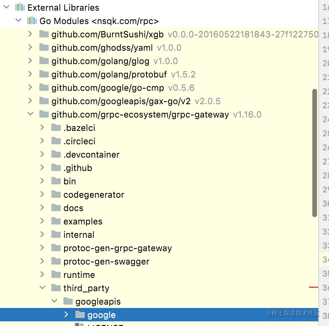Image resolution: width=329 pixels, height=326 pixels.
Task: Click folder icon of ghodss/yaml
Action: (44, 47)
